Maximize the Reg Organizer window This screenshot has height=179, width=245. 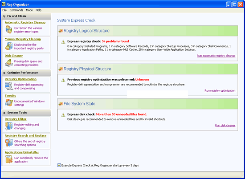click(234, 4)
